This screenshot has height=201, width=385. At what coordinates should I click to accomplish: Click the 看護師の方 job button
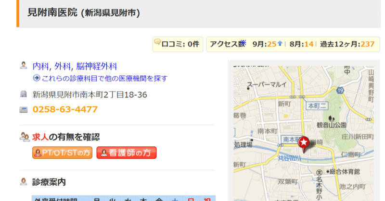[127, 153]
